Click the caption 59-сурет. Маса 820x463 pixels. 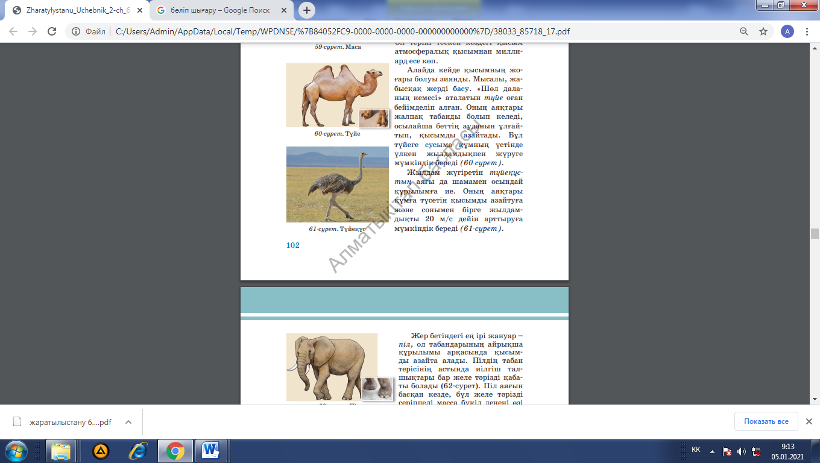[x=338, y=47]
